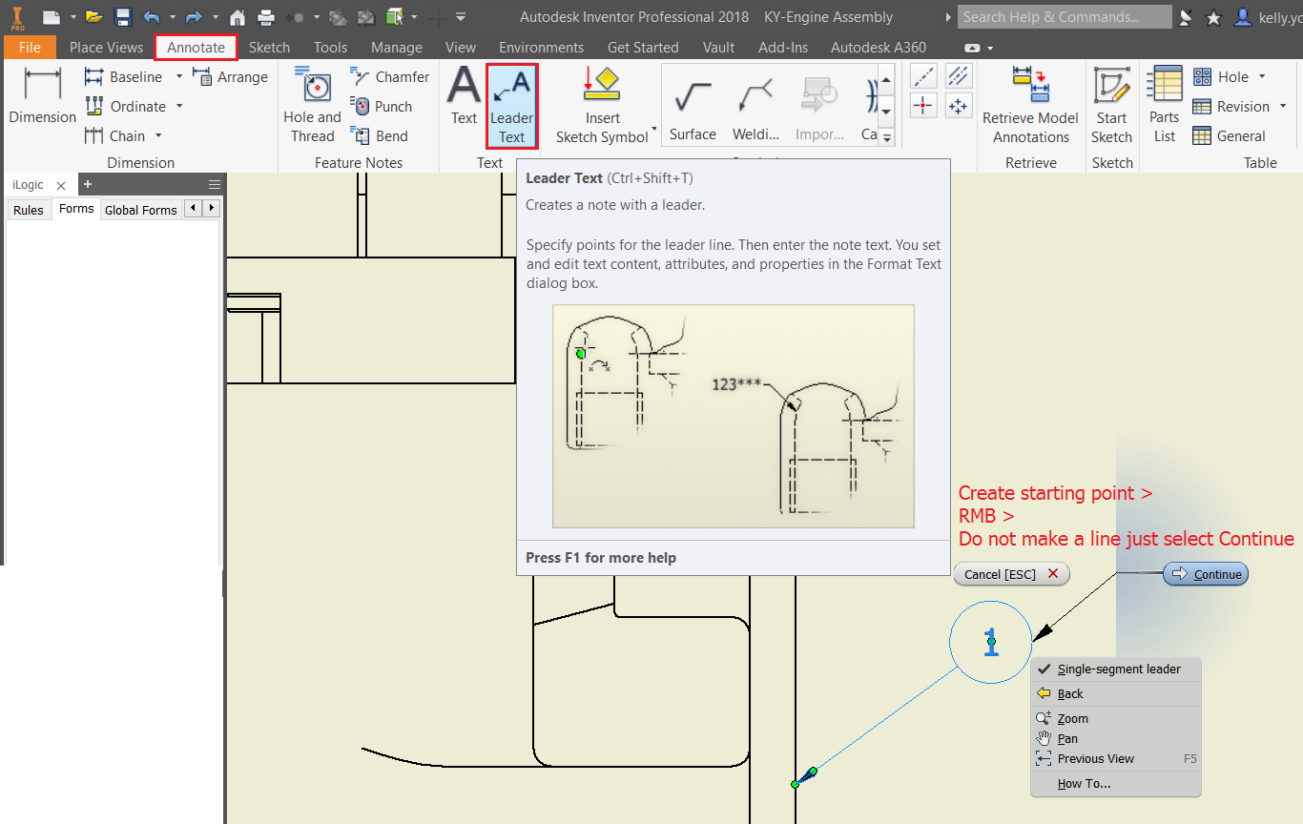Click the Continue button
Viewport: 1303px width, 824px height.
coord(1206,574)
